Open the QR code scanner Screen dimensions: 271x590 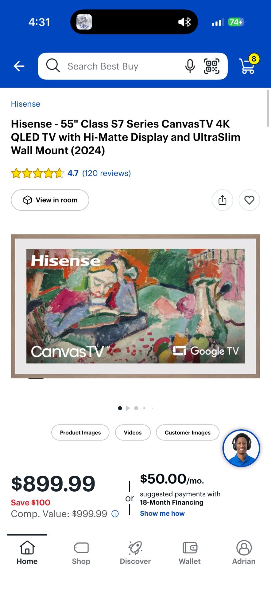(212, 66)
